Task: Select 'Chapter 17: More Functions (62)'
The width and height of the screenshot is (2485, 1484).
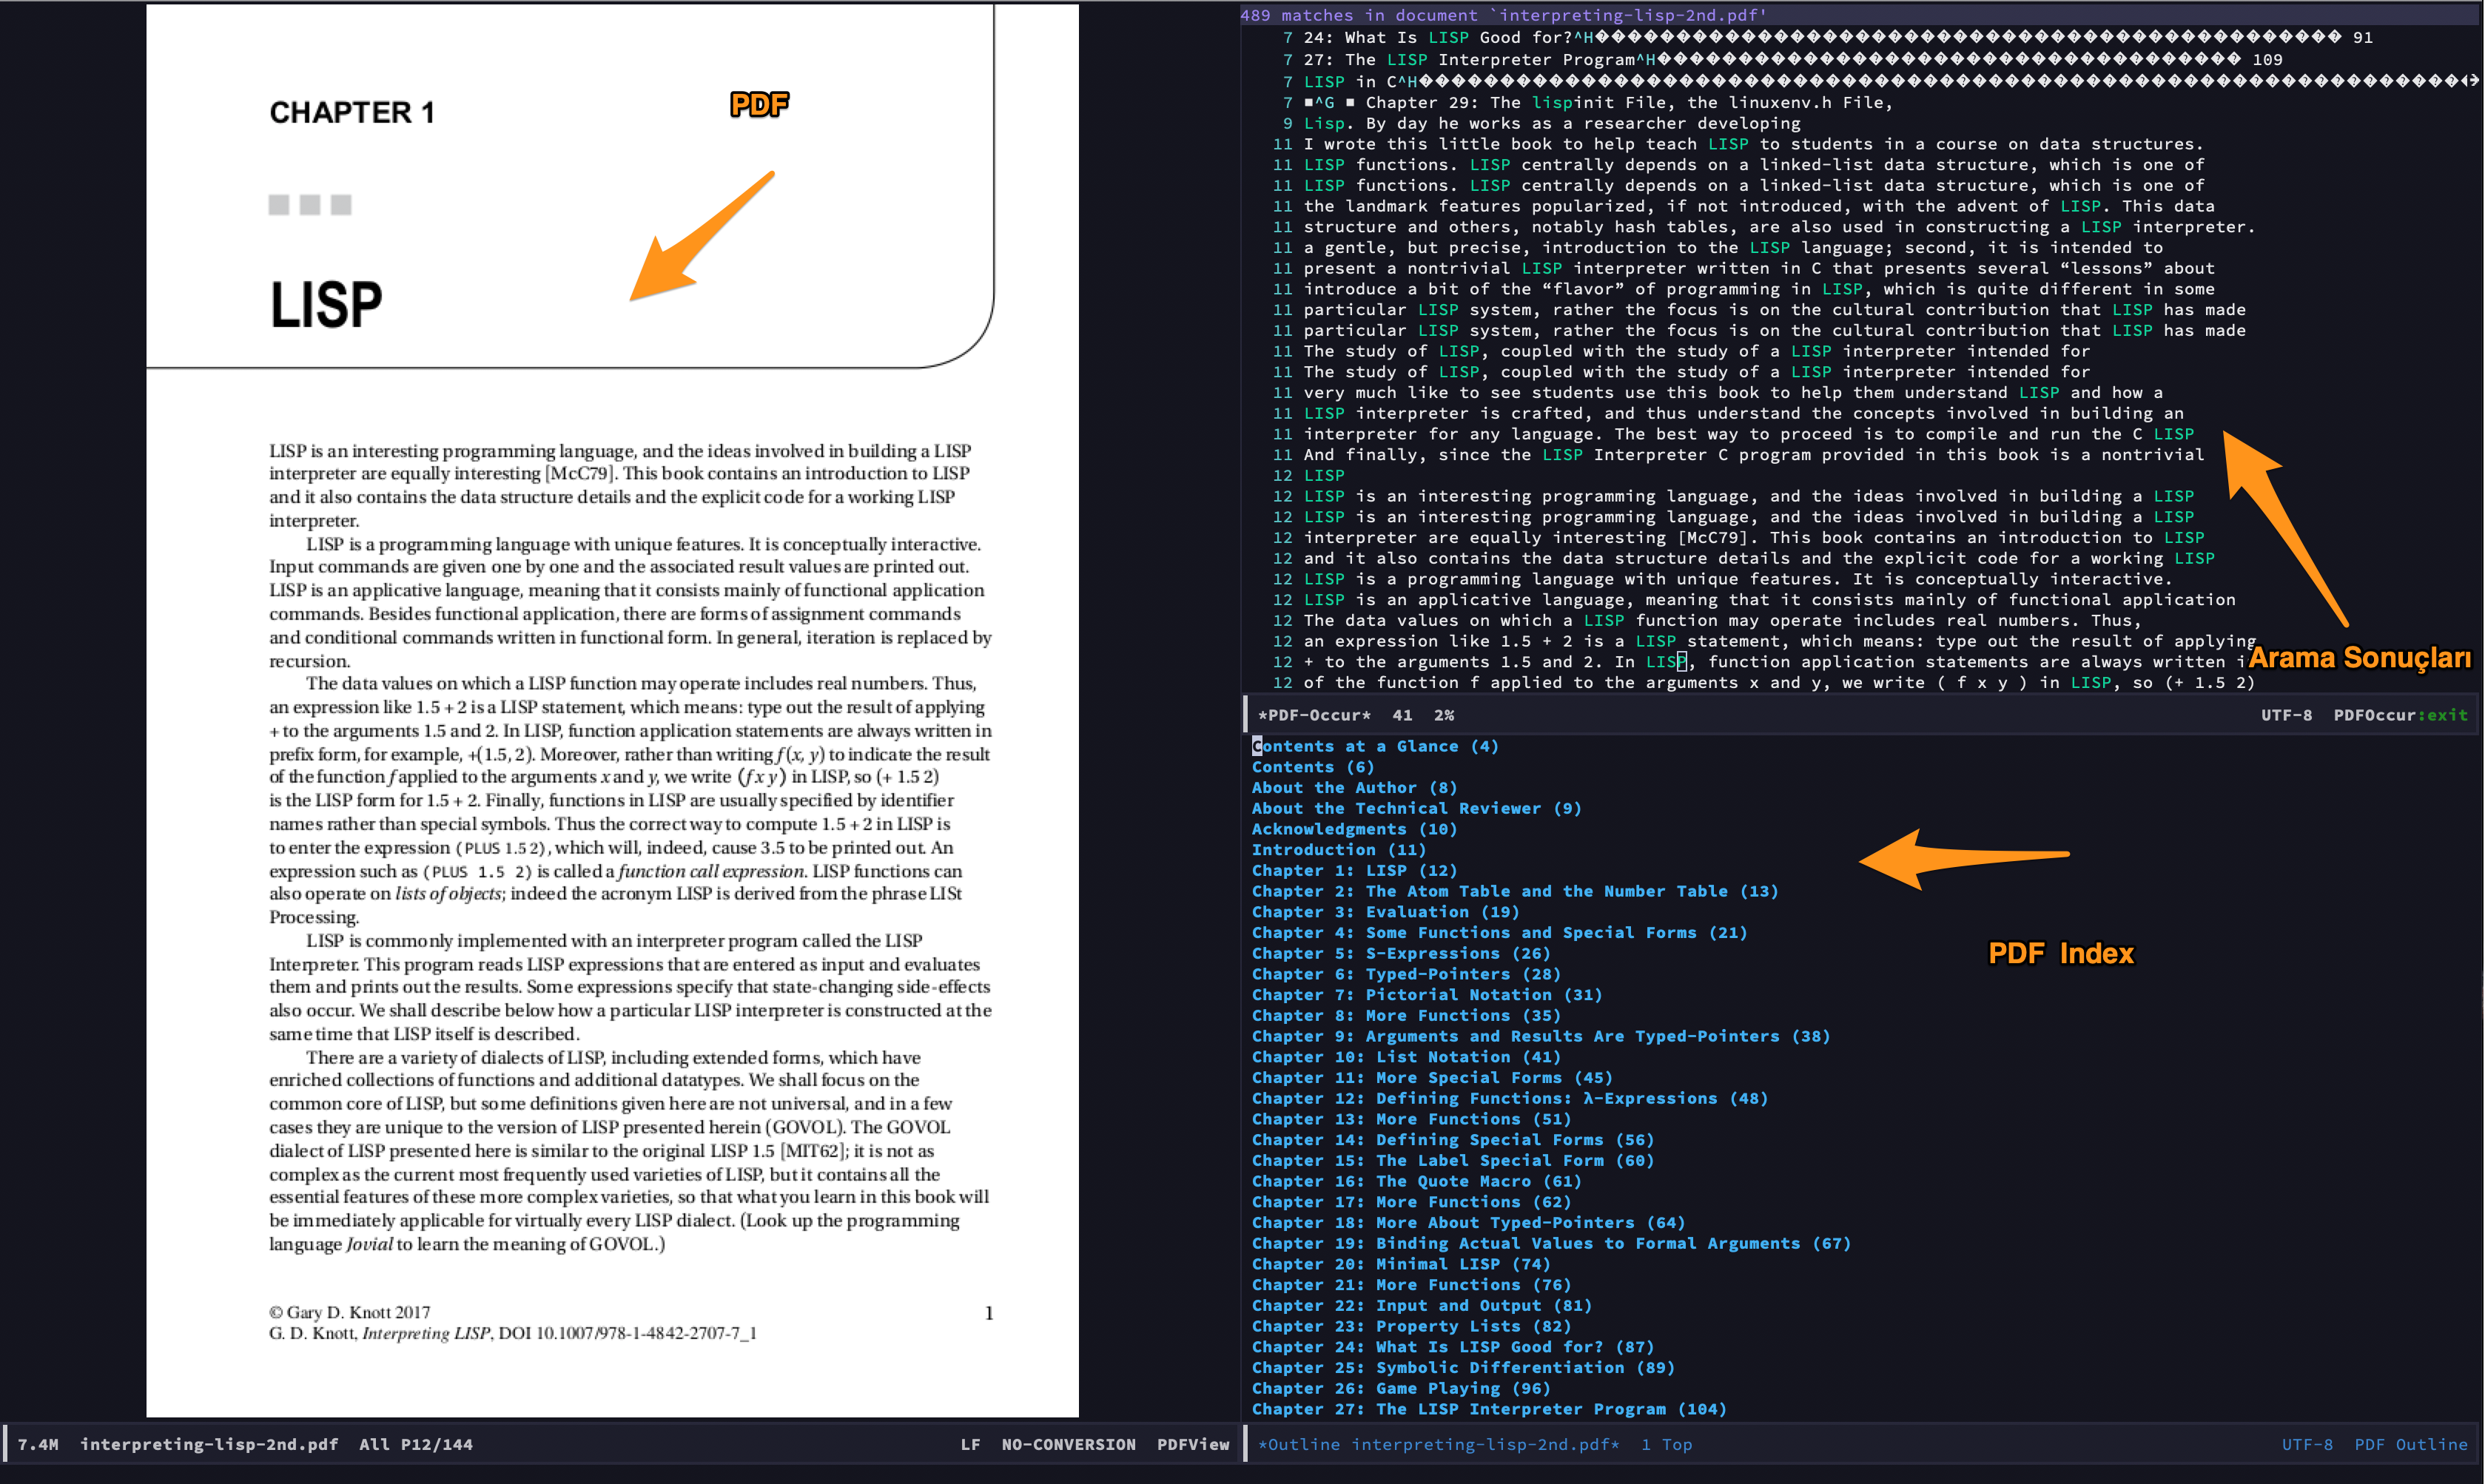Action: (1411, 1203)
